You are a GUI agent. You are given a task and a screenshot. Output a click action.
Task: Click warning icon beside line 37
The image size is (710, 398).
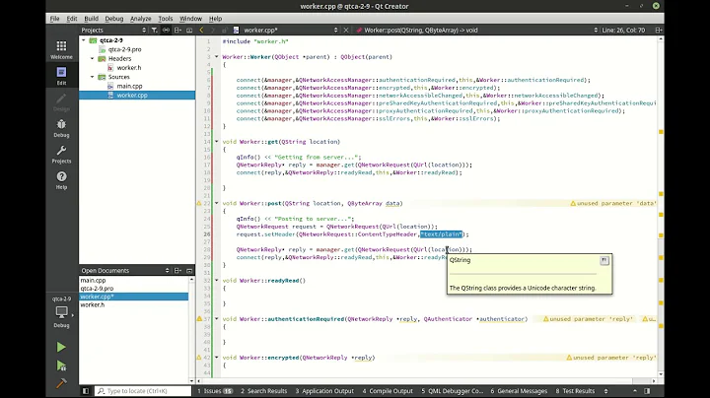pos(199,319)
